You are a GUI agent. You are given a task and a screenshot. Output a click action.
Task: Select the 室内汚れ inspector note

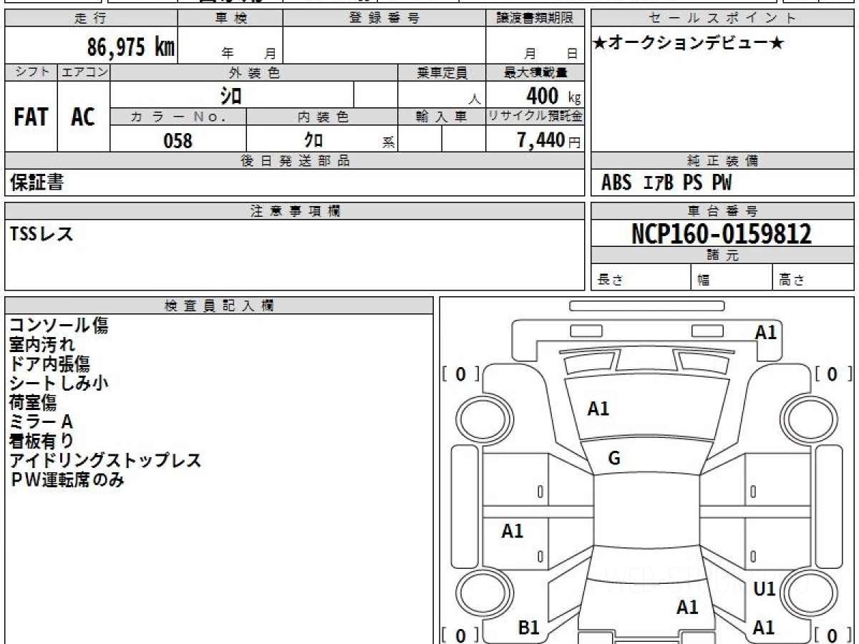(x=42, y=345)
